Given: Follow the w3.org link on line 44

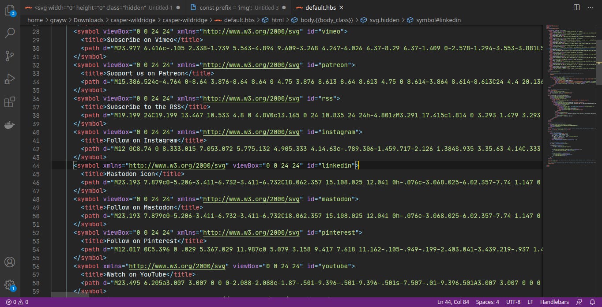Looking at the screenshot, I should pos(178,165).
